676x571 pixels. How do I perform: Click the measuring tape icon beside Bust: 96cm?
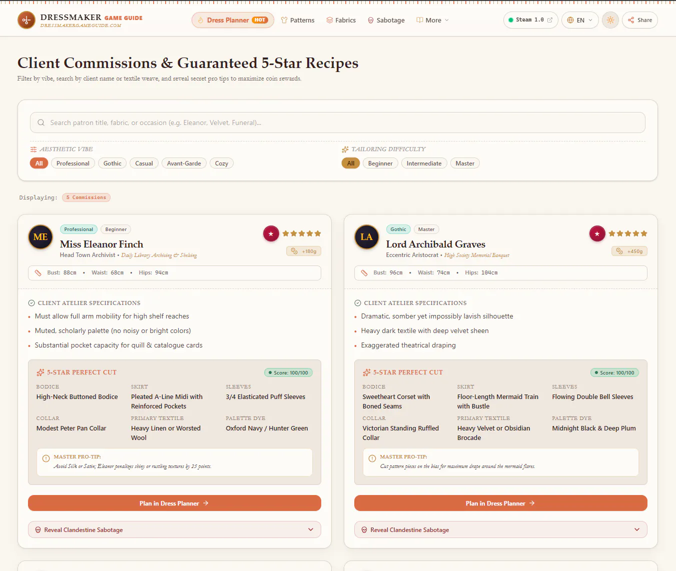click(x=364, y=273)
